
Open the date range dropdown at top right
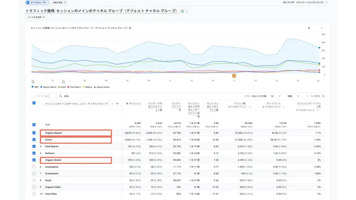pos(326,3)
